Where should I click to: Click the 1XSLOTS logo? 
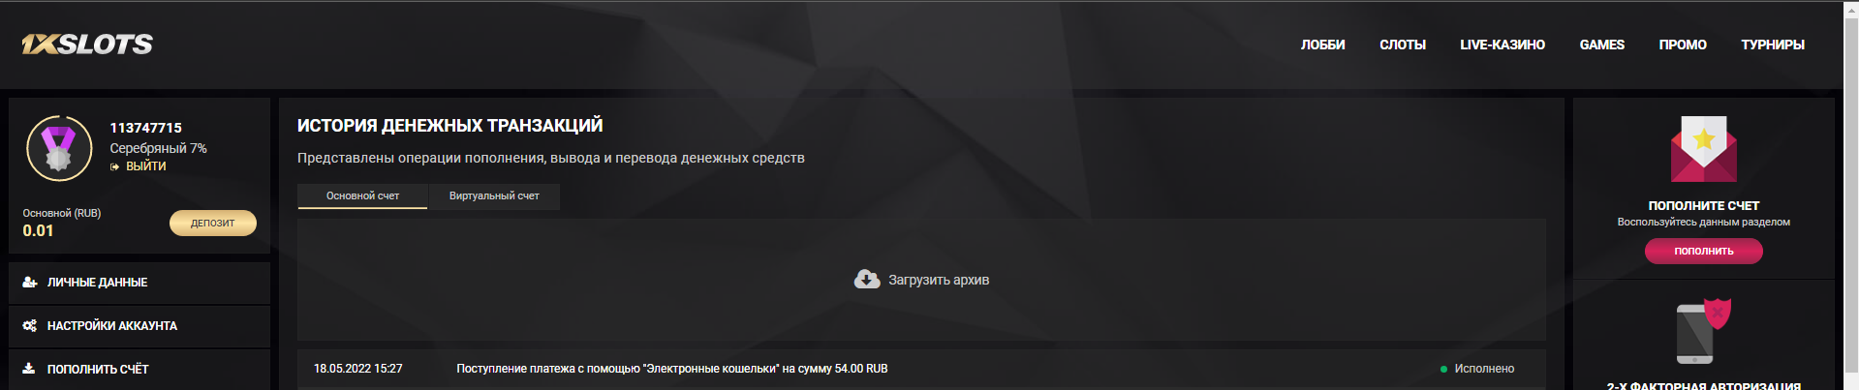[87, 45]
